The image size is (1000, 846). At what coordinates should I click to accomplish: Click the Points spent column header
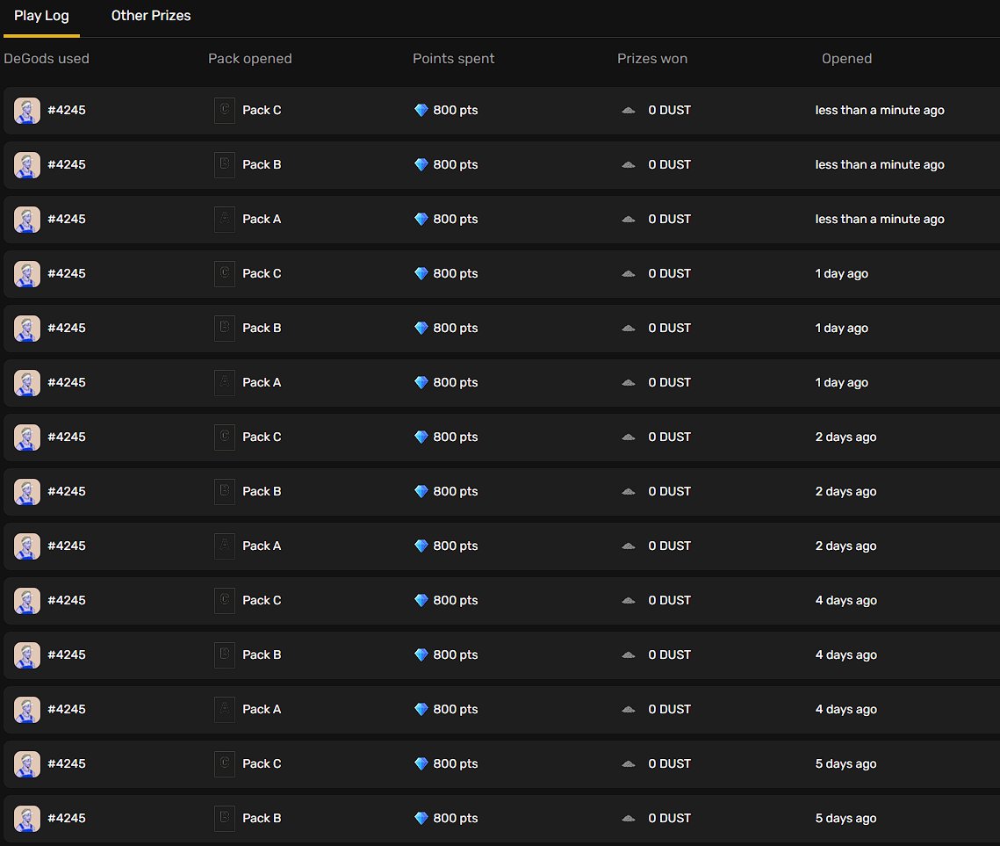453,59
